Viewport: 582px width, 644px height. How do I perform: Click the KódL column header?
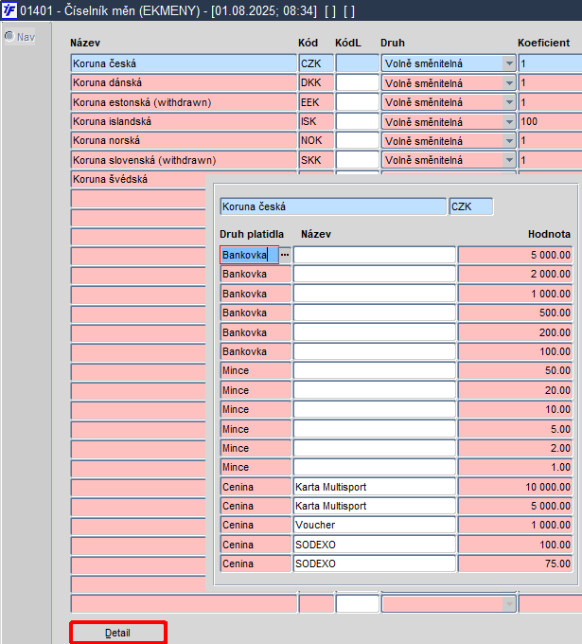click(348, 43)
